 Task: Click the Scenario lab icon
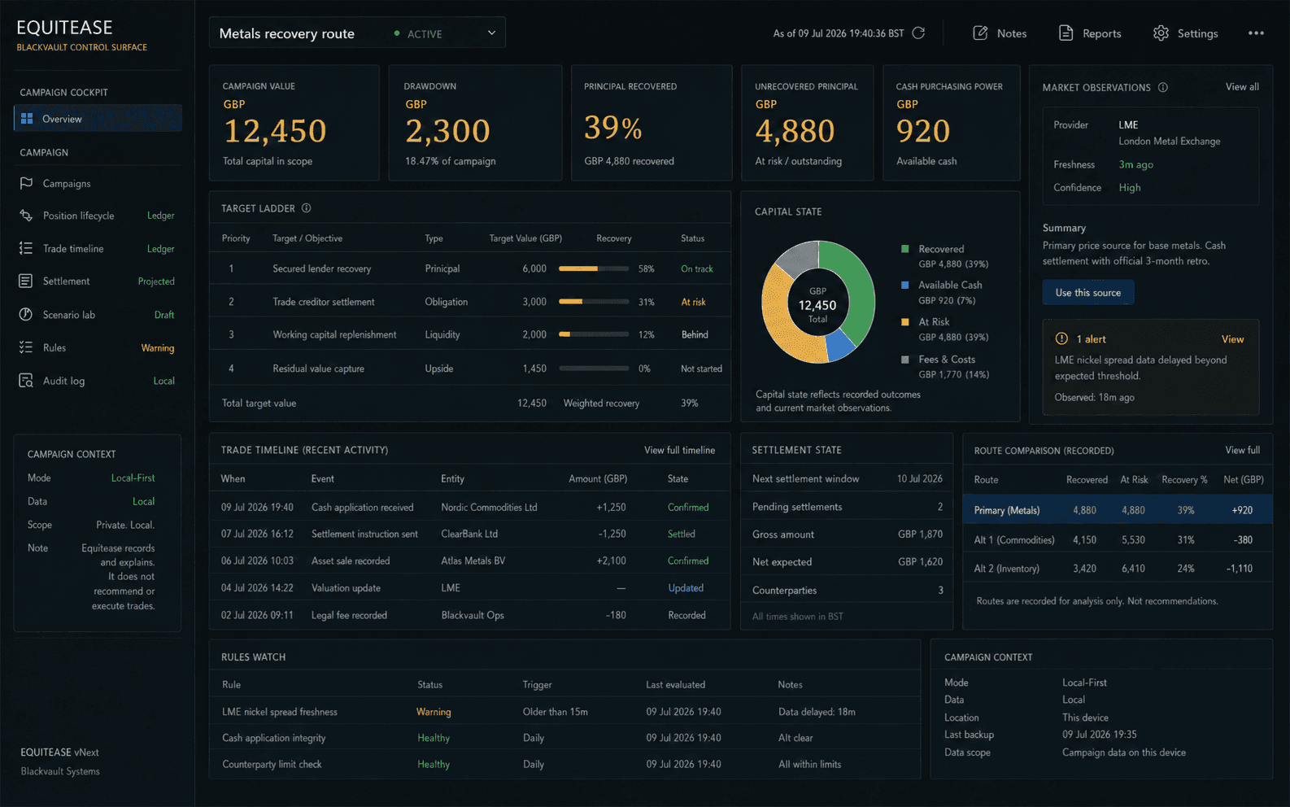[26, 314]
